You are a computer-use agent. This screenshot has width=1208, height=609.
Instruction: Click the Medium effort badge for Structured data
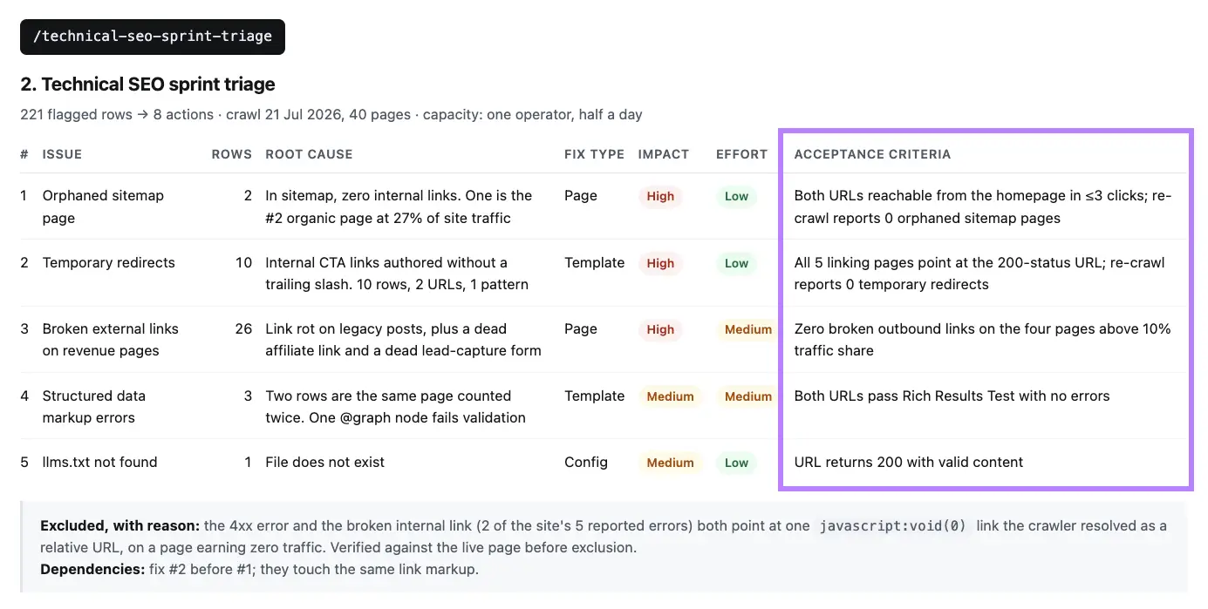tap(747, 396)
